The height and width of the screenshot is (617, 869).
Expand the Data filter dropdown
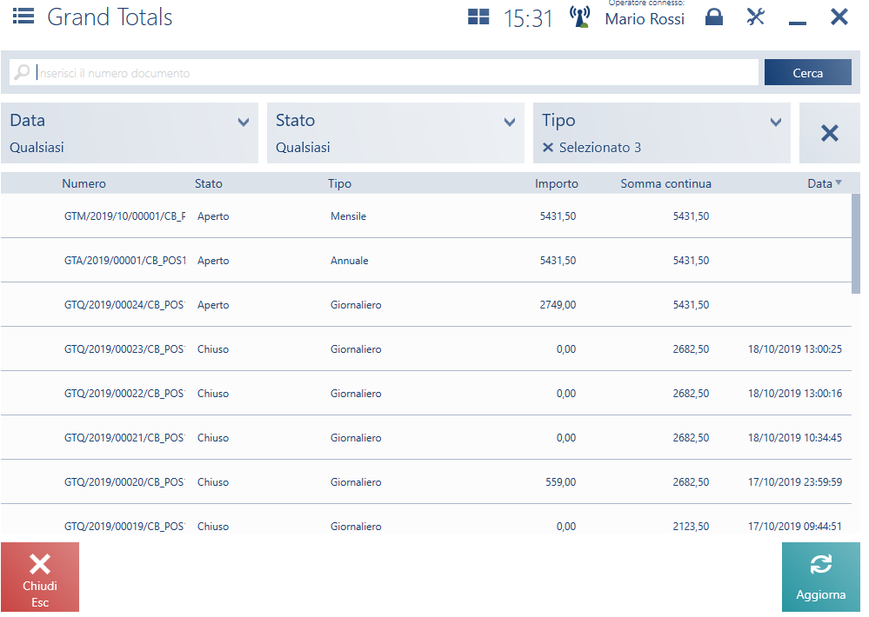click(244, 123)
